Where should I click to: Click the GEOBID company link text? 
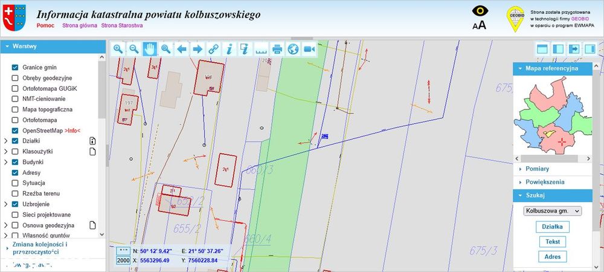[580, 19]
